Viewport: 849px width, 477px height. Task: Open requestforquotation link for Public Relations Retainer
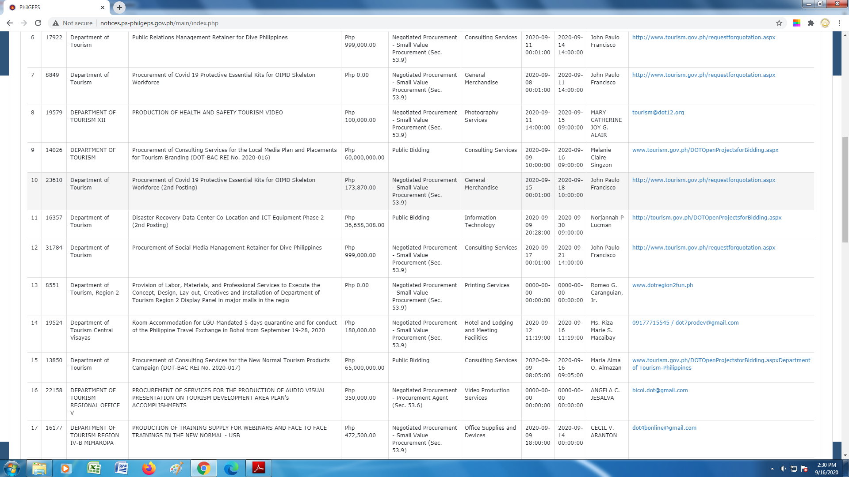[x=704, y=38]
